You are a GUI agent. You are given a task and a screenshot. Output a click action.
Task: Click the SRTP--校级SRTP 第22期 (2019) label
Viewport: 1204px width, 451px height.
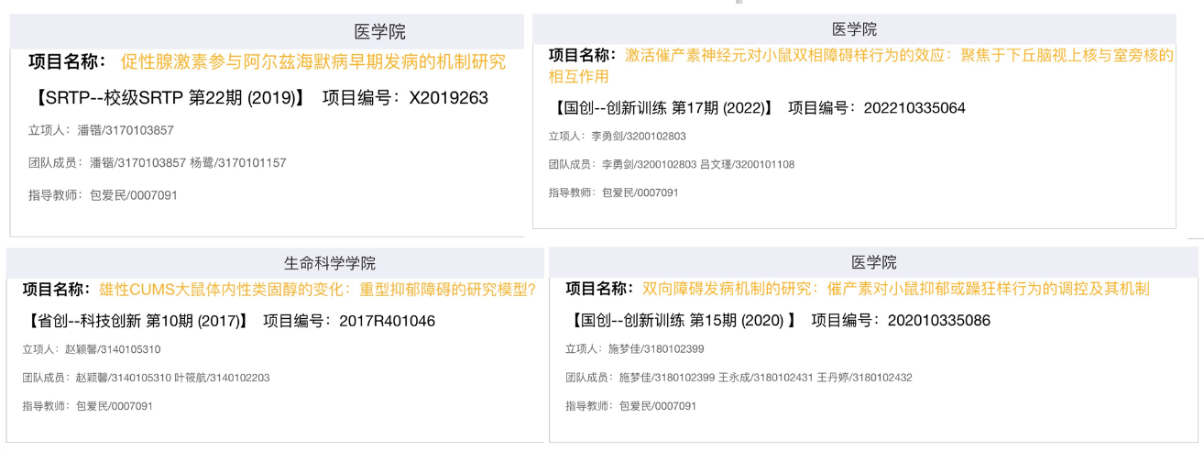pos(170,98)
